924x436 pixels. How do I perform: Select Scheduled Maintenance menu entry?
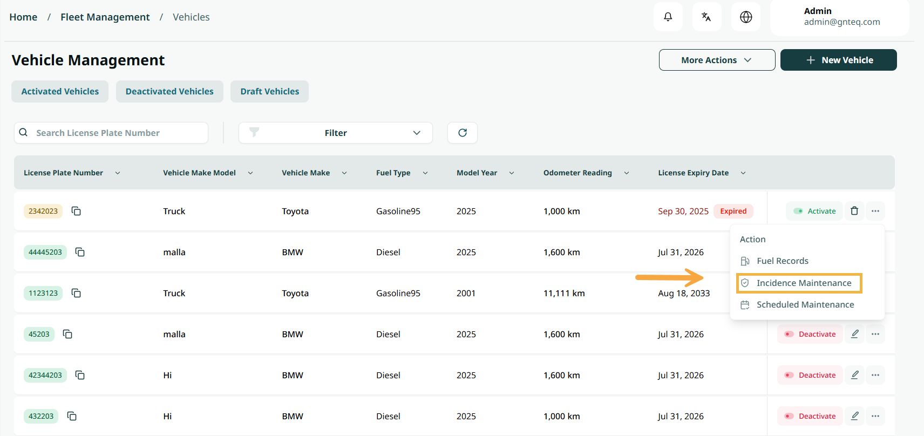pyautogui.click(x=797, y=304)
